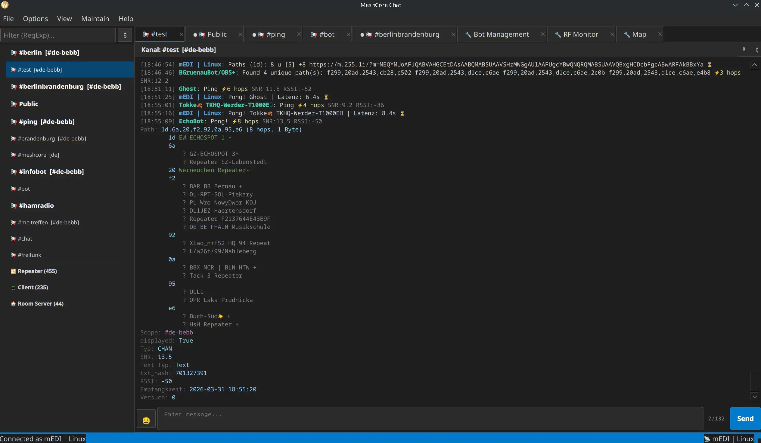
Task: Click the bookmark icon in channel header
Action: tap(744, 49)
